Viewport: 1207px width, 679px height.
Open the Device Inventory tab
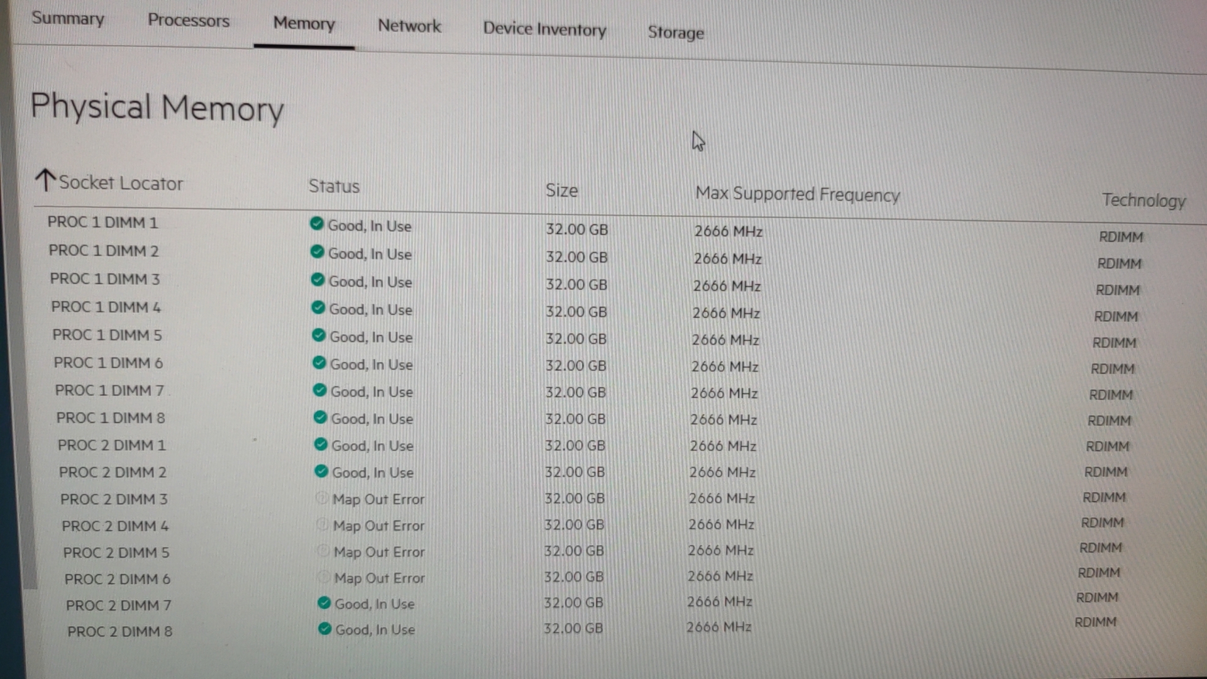coord(544,30)
